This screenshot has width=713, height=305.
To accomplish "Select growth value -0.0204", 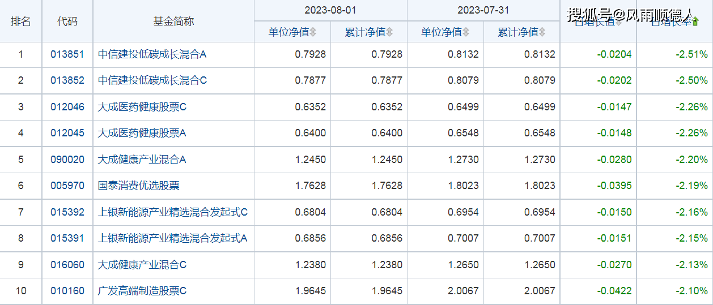I will click(614, 54).
